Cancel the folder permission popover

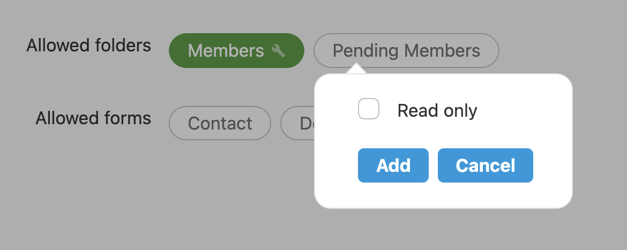[485, 165]
